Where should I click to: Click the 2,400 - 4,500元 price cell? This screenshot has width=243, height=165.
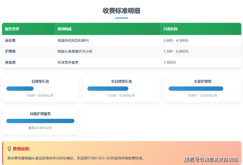176,40
